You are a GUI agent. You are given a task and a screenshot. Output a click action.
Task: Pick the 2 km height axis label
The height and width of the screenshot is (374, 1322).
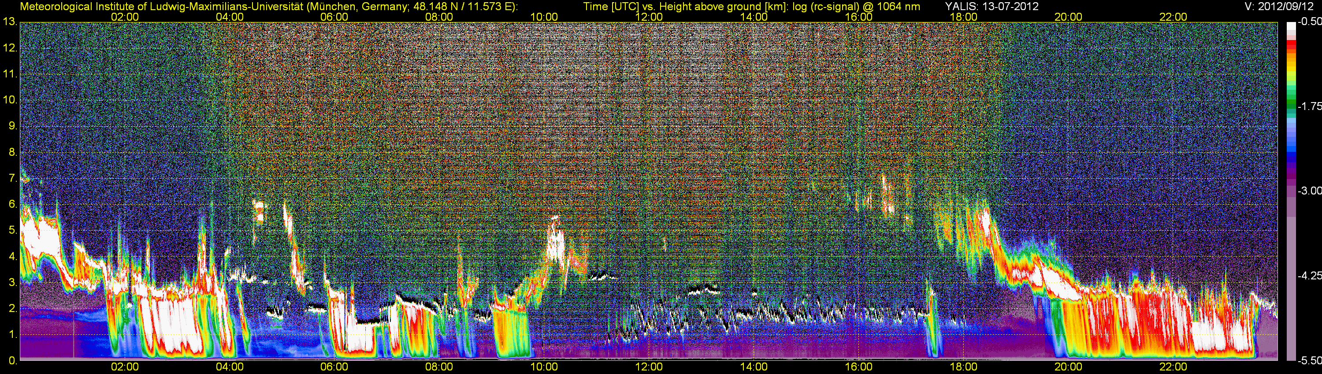click(12, 309)
